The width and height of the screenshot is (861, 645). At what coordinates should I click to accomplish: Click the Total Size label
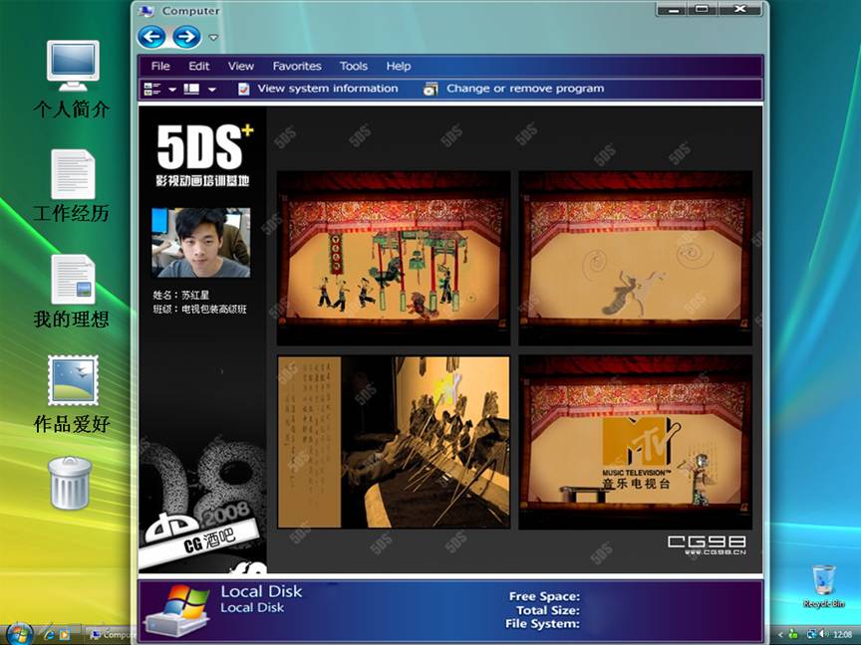pos(548,610)
